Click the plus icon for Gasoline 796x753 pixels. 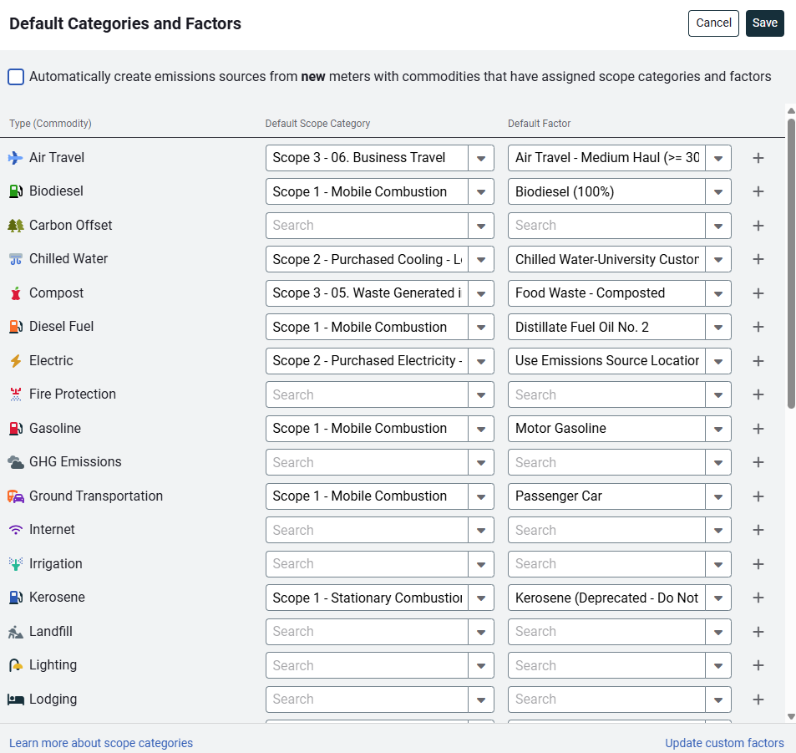758,429
